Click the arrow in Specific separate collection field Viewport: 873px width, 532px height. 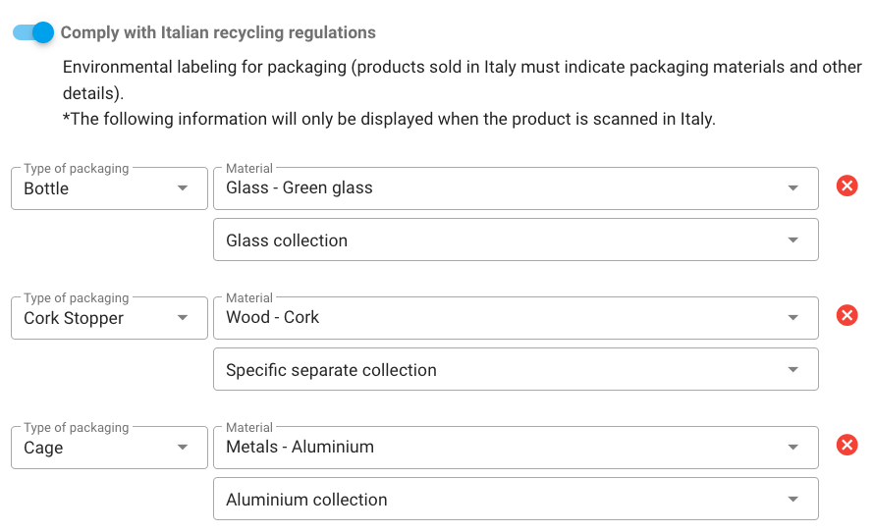point(793,370)
